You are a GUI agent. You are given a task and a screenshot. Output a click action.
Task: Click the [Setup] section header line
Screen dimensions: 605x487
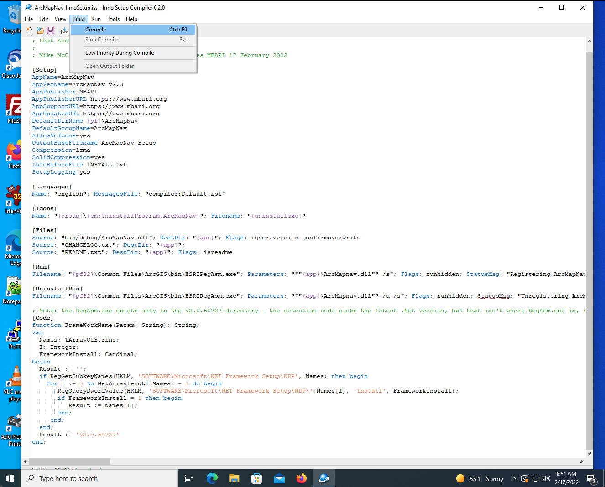[44, 70]
